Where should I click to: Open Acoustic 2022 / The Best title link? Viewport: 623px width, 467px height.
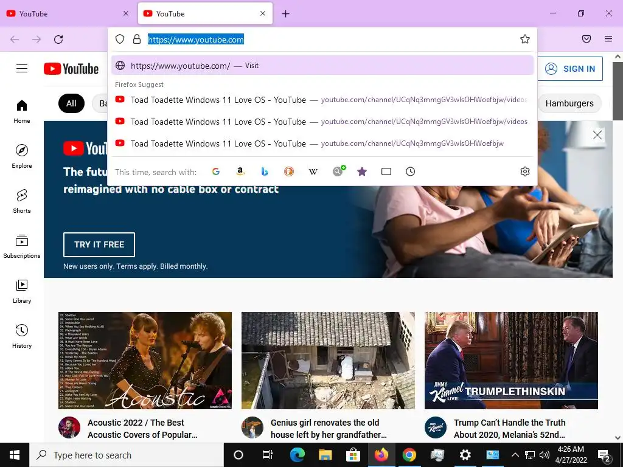click(142, 429)
